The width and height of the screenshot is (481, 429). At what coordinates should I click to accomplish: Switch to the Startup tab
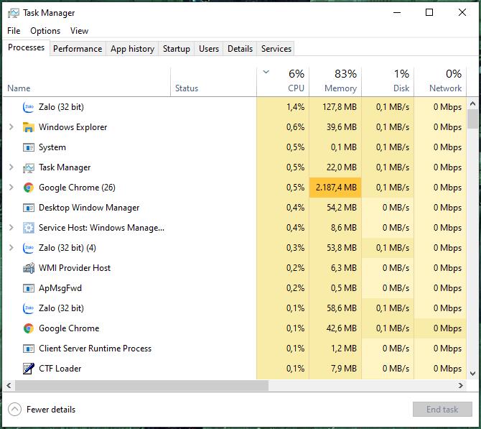177,49
